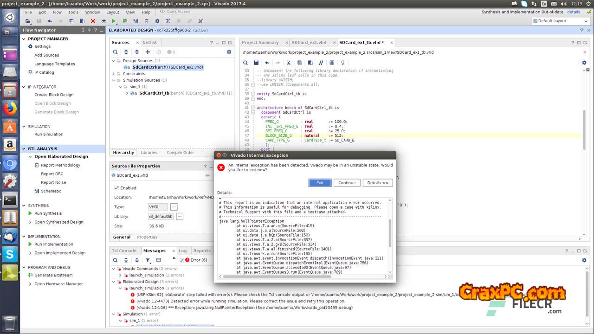Toggle the Enabled checkbox for SDCard_ex1.vhd
This screenshot has height=334, width=594.
(116, 188)
